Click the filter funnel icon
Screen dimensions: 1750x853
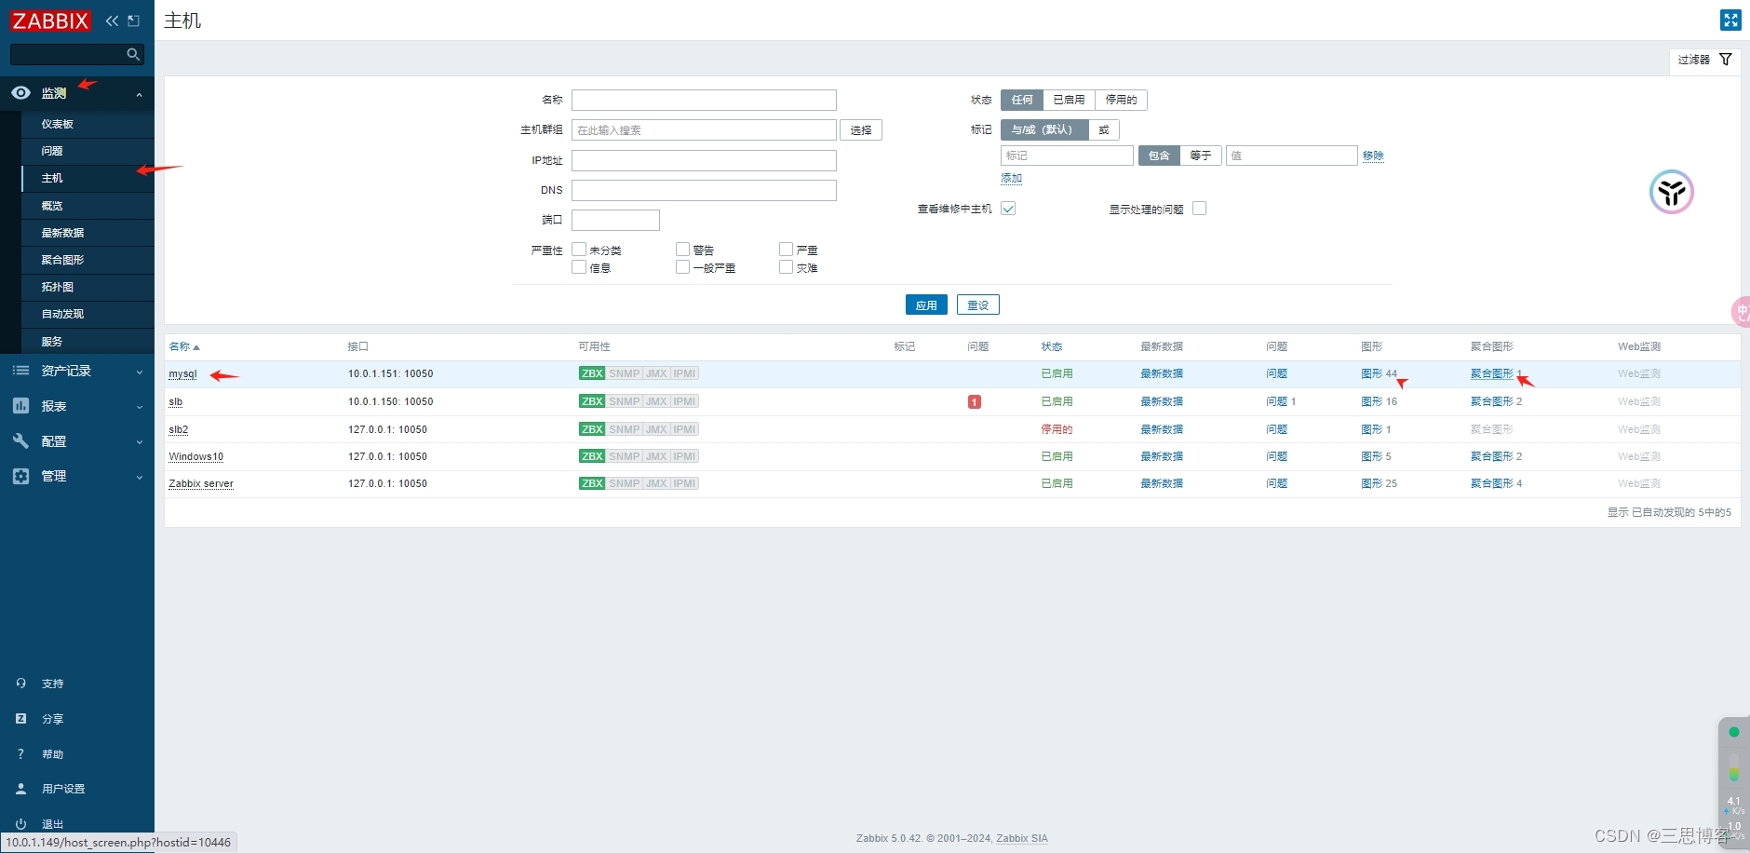1725,60
